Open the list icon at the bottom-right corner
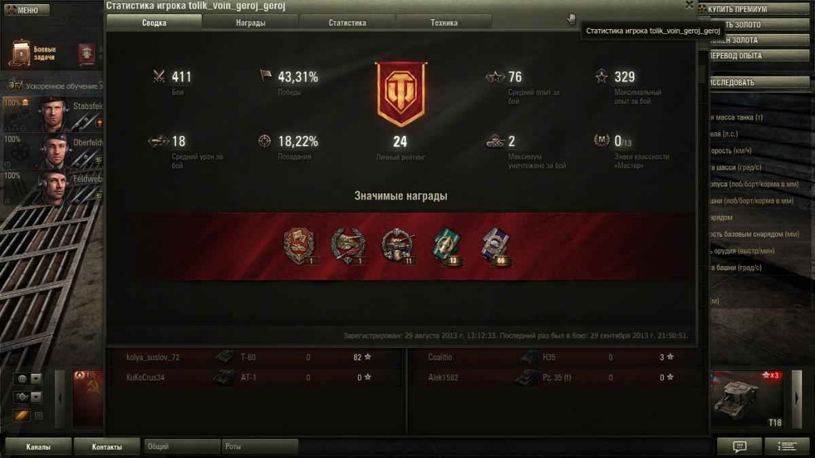Viewport: 815px width, 458px height. (787, 446)
